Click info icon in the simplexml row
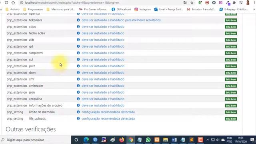This screenshot has height=144, width=256. 78,53
